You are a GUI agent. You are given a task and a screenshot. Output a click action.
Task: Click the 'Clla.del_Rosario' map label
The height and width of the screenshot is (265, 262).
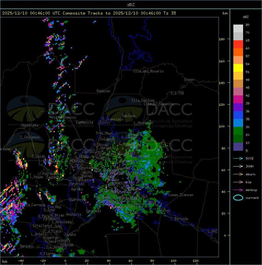click(148, 71)
